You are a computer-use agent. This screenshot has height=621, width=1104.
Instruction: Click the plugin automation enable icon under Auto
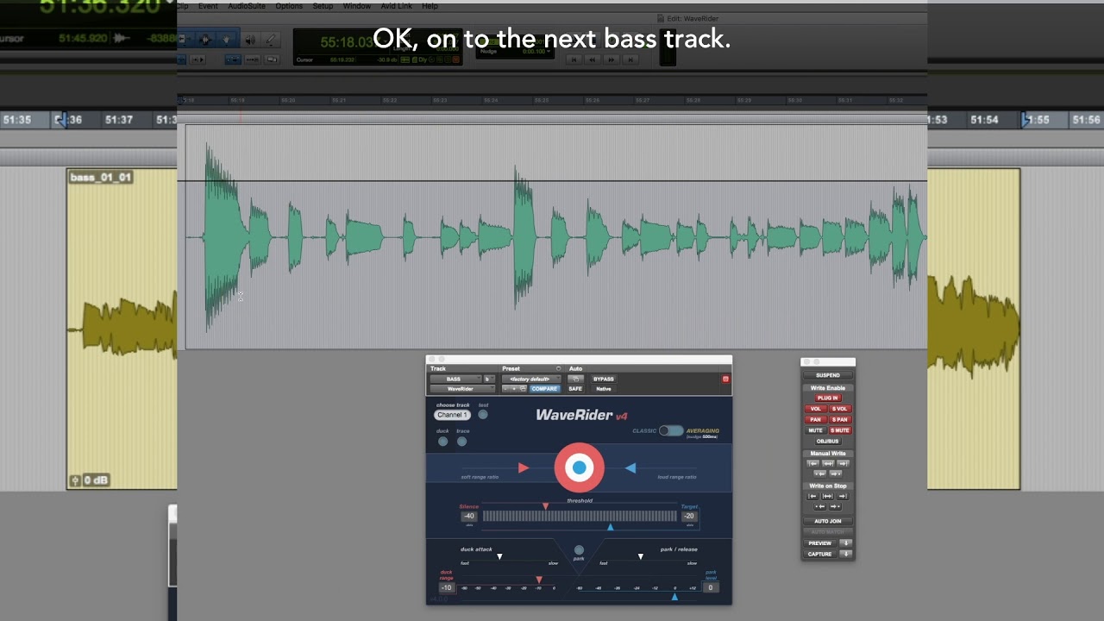575,379
